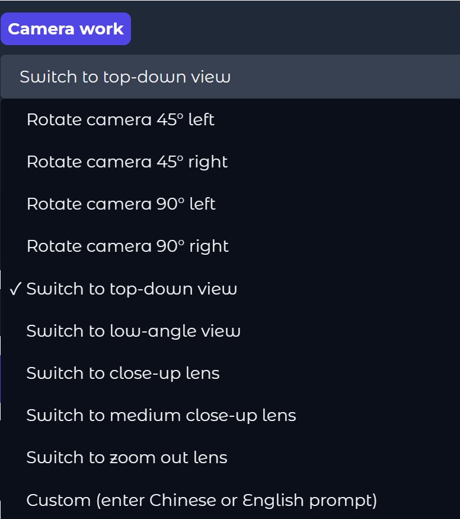Click the Camera work label
Screen dimensions: 460x519
pyautogui.click(x=66, y=29)
